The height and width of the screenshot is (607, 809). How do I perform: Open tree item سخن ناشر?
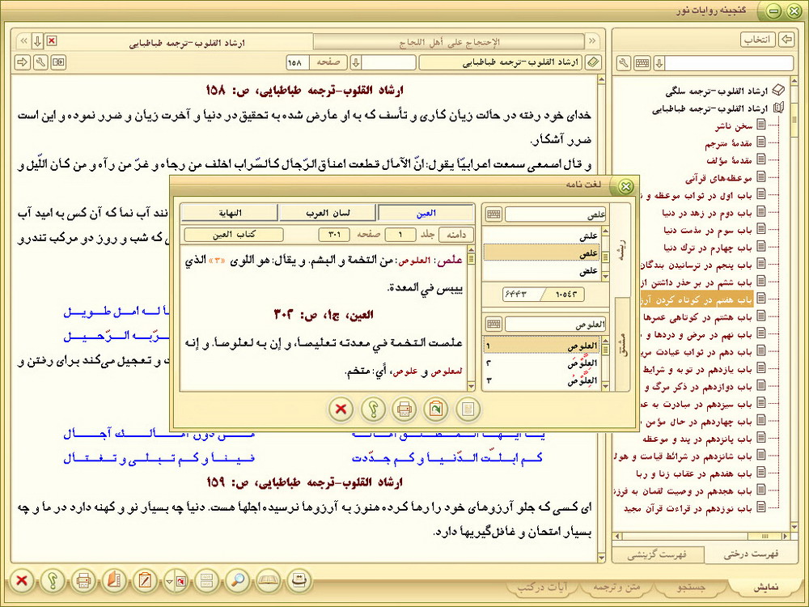[x=735, y=125]
